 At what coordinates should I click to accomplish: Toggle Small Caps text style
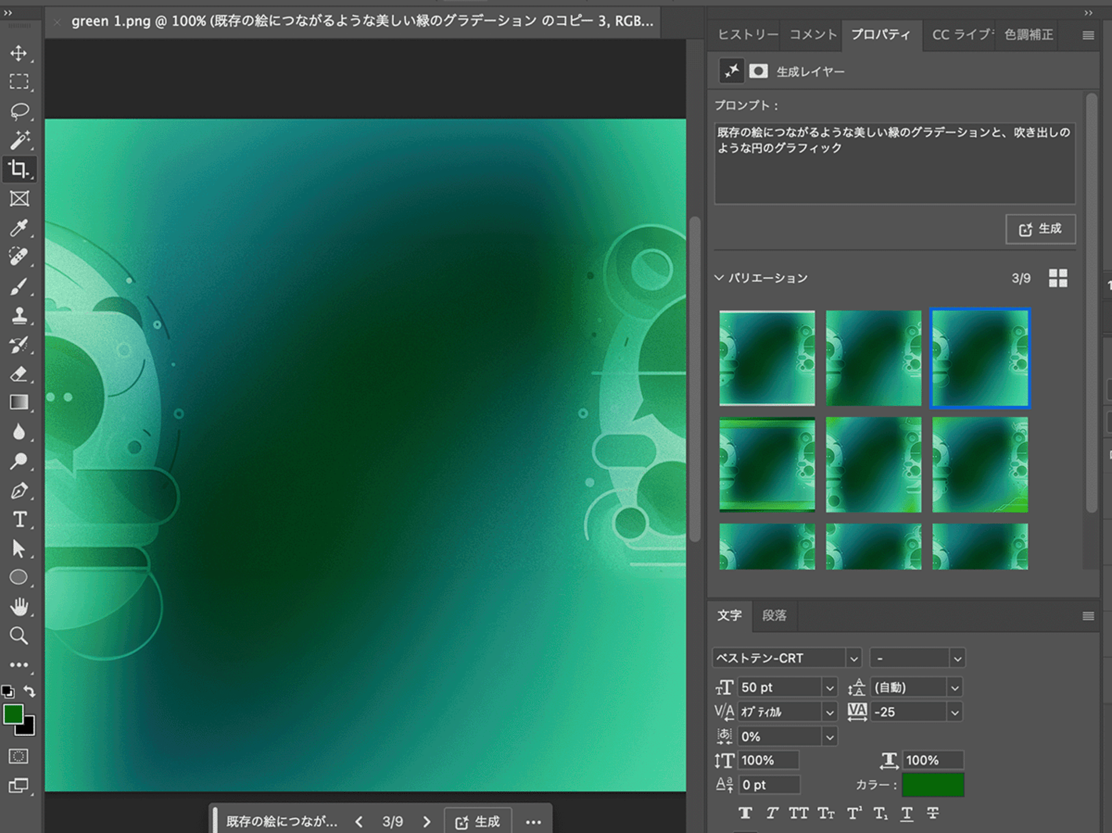tap(826, 814)
